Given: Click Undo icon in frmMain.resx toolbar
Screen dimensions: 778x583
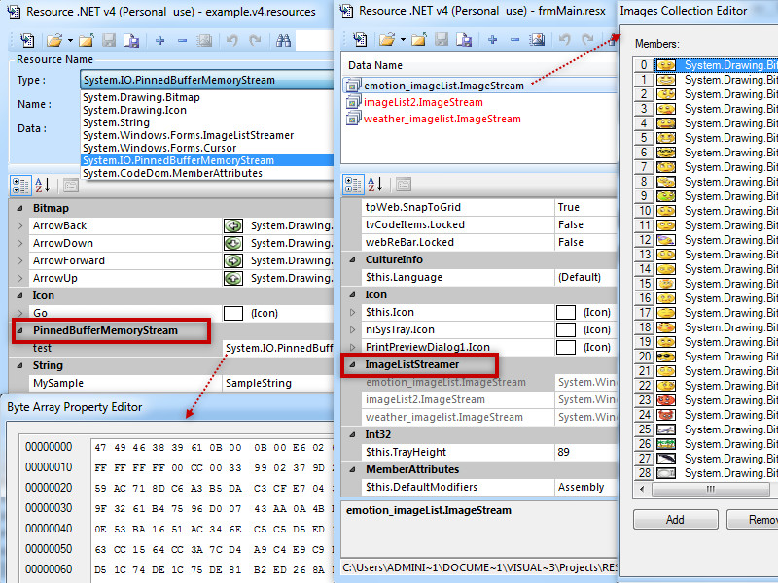Looking at the screenshot, I should tap(564, 39).
